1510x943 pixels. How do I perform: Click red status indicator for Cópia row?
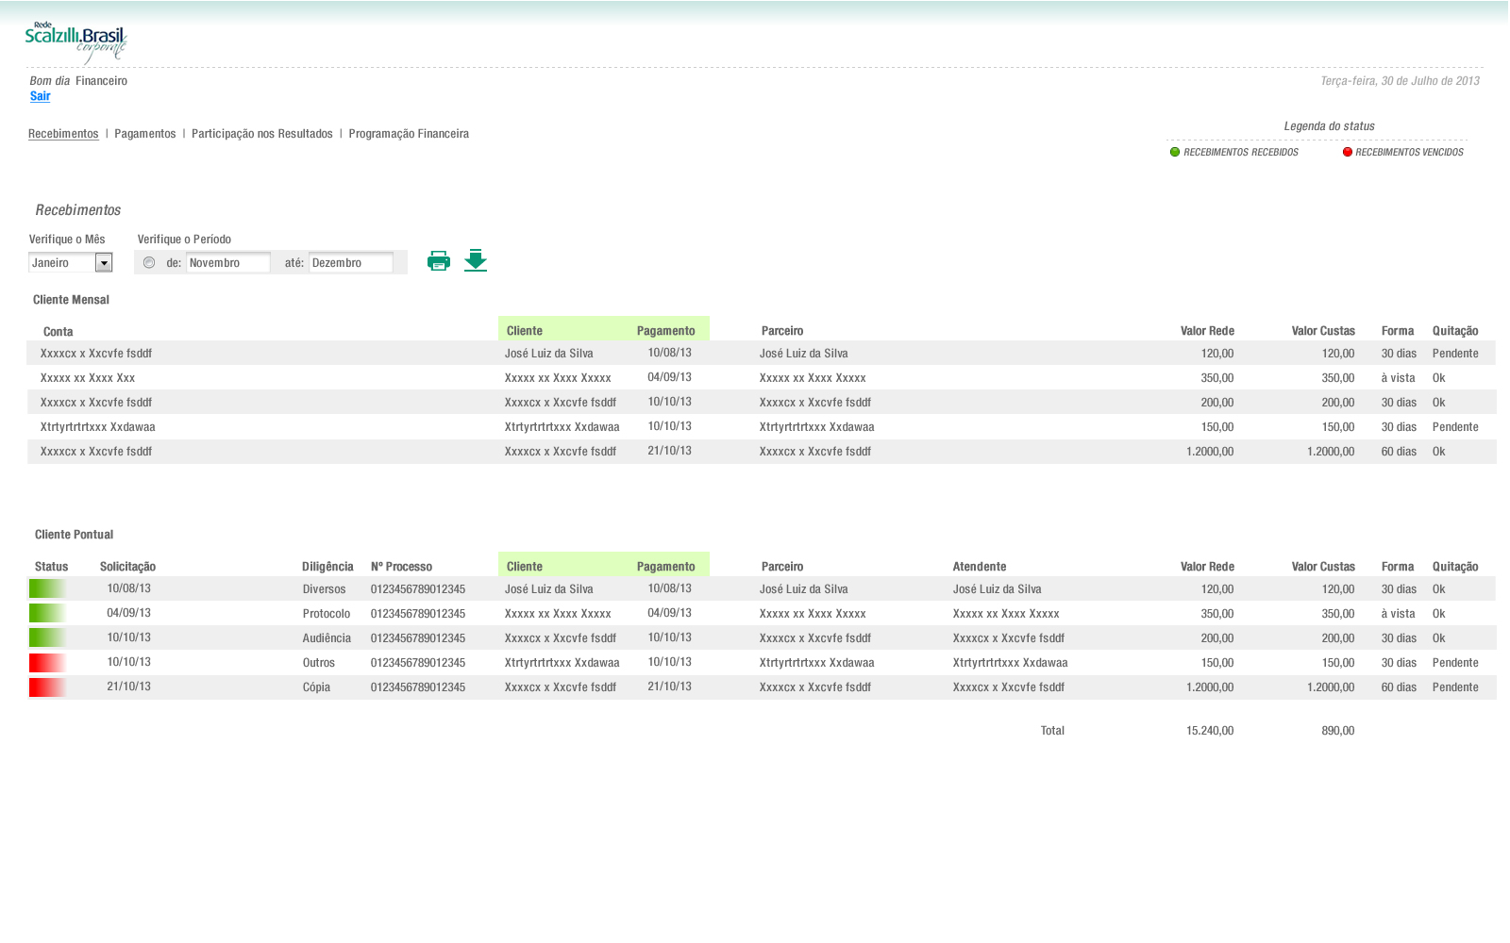pyautogui.click(x=47, y=687)
